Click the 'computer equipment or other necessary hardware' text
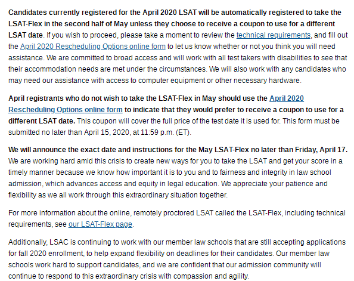Image resolution: width=354 pixels, height=281 pixels. [x=219, y=81]
